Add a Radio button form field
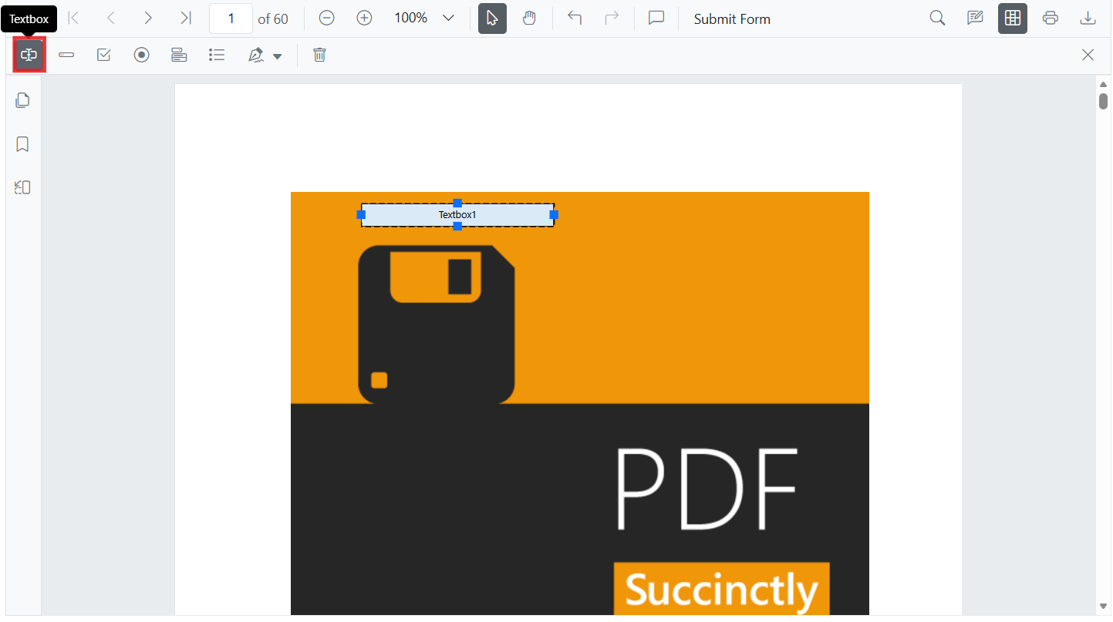 pyautogui.click(x=141, y=55)
